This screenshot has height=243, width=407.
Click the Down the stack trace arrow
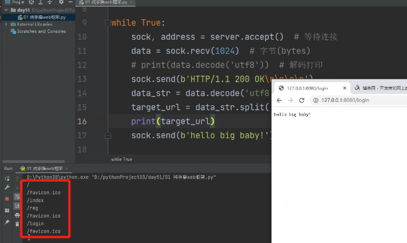click(x=17, y=187)
